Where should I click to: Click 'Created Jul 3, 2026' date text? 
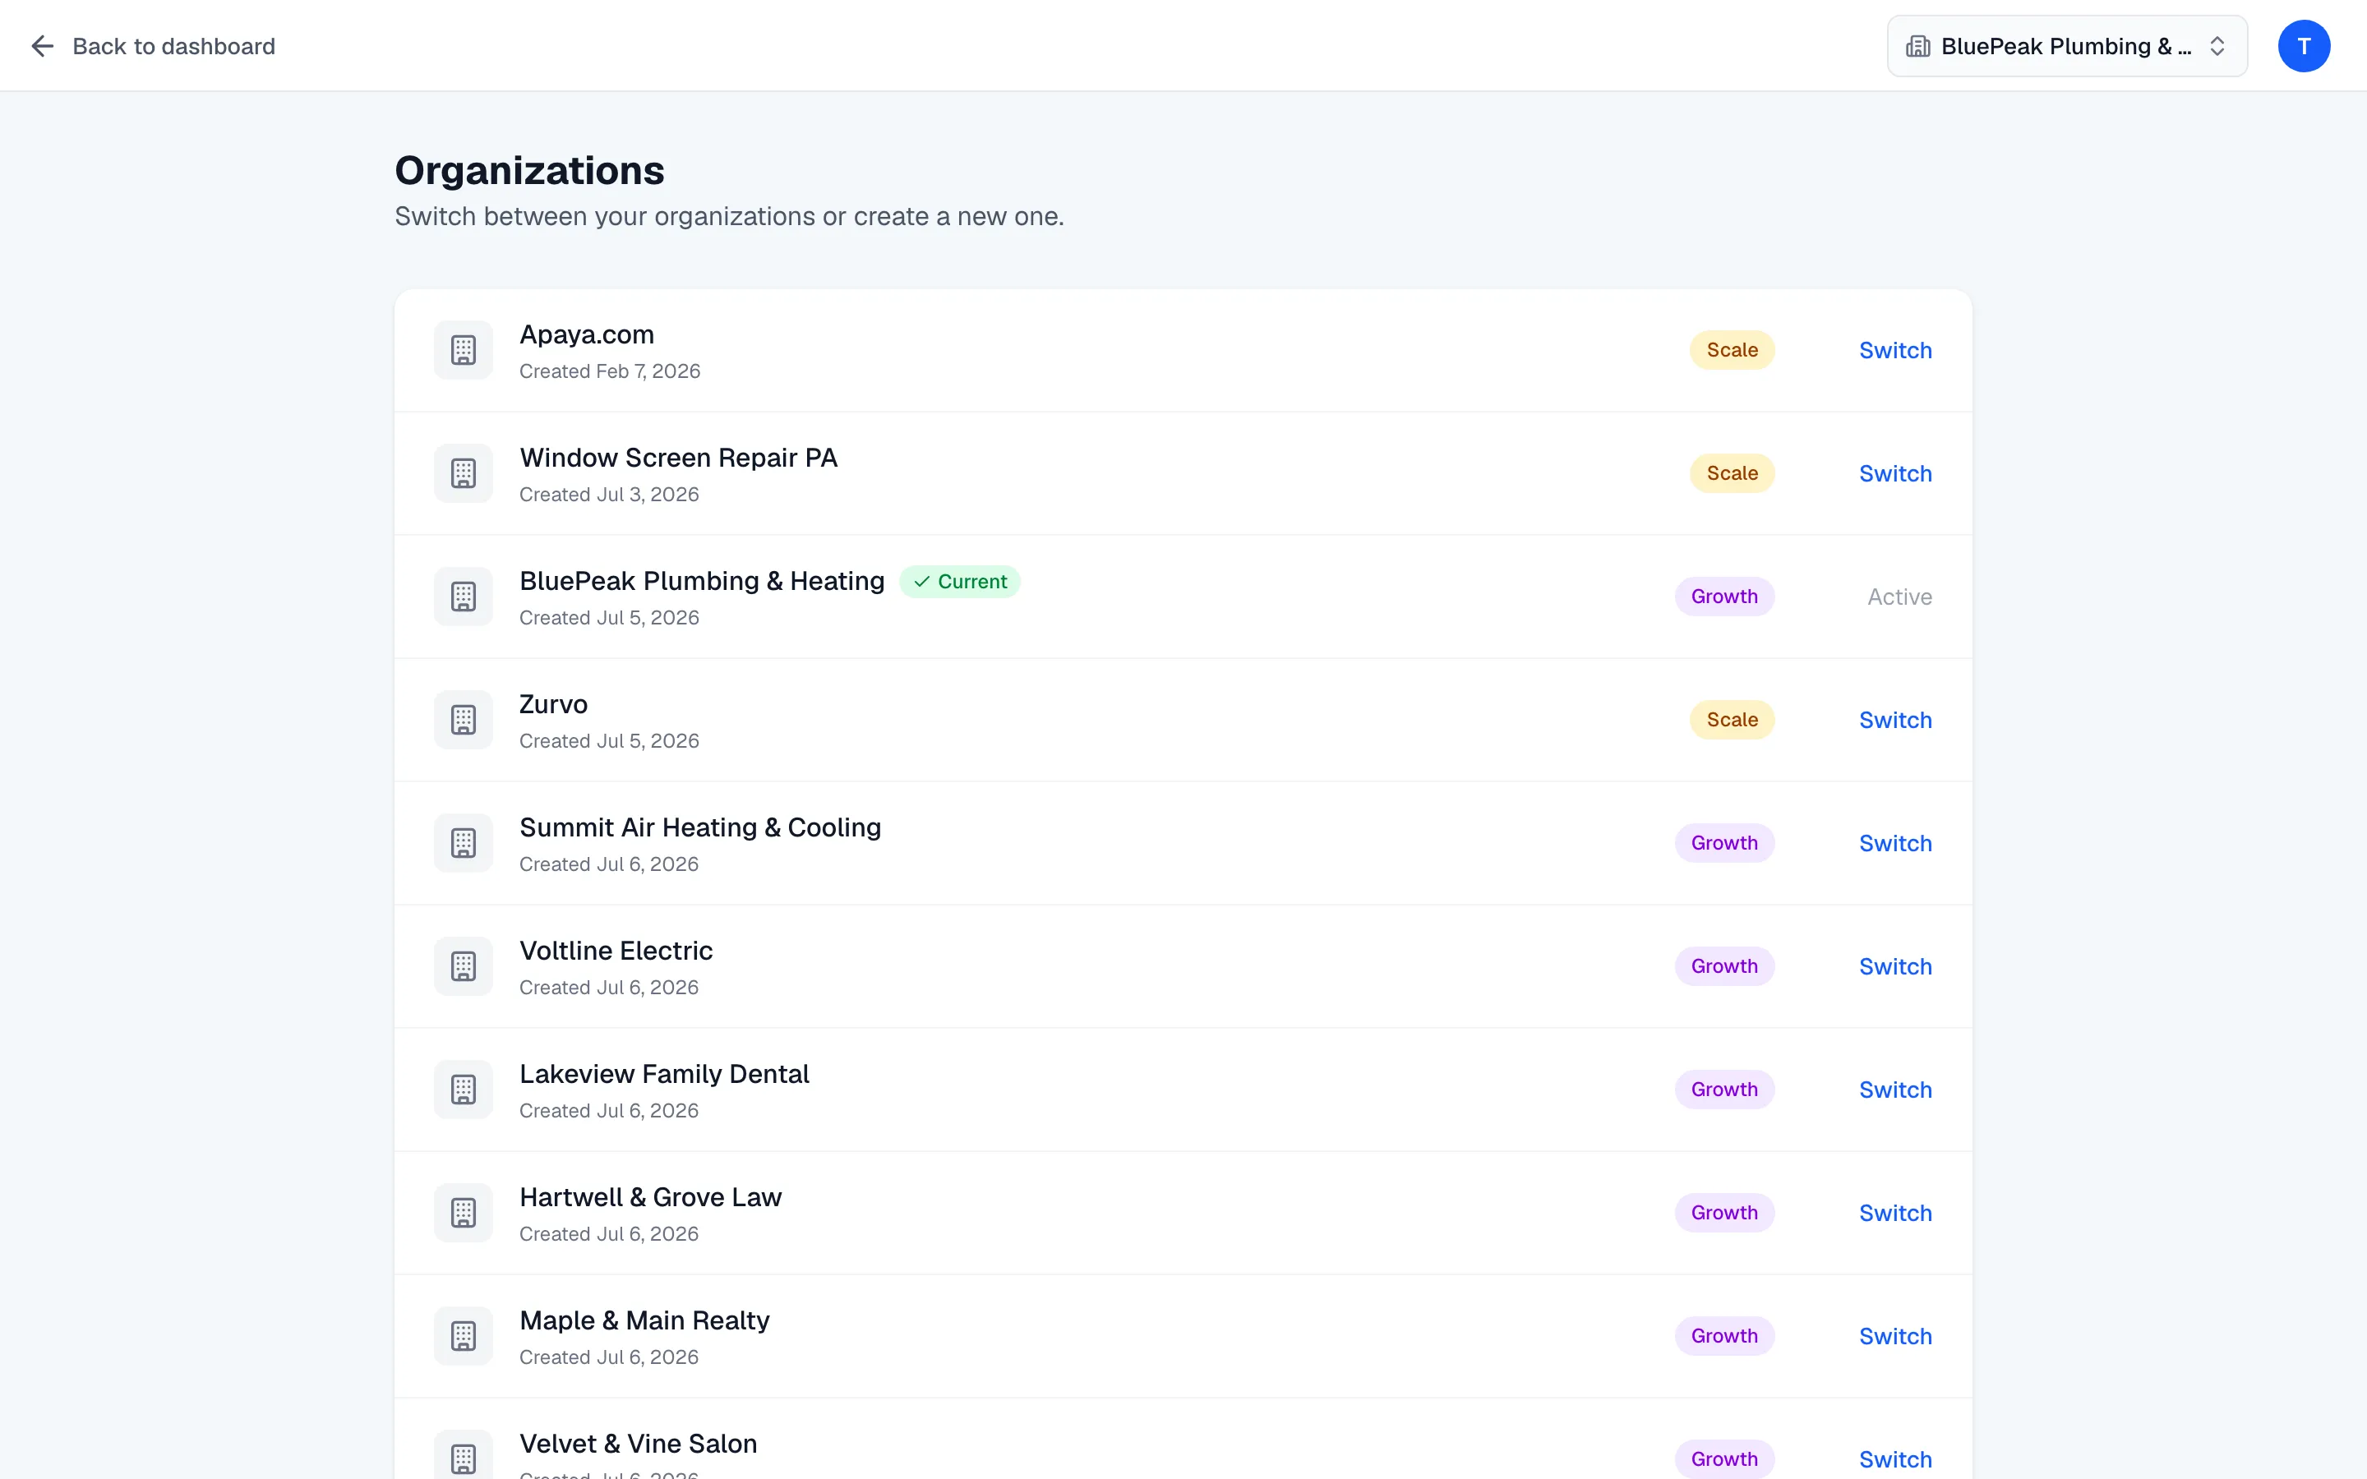click(x=608, y=495)
